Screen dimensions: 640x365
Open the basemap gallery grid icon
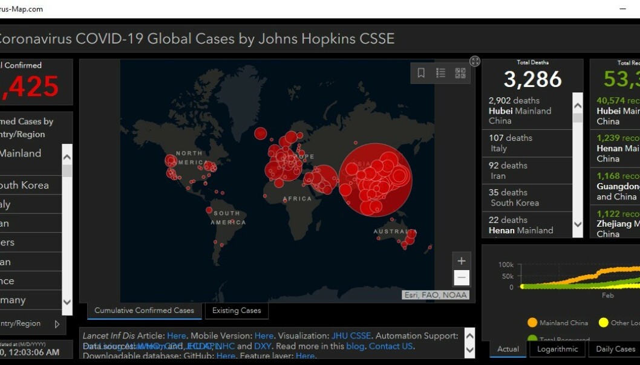coord(460,73)
